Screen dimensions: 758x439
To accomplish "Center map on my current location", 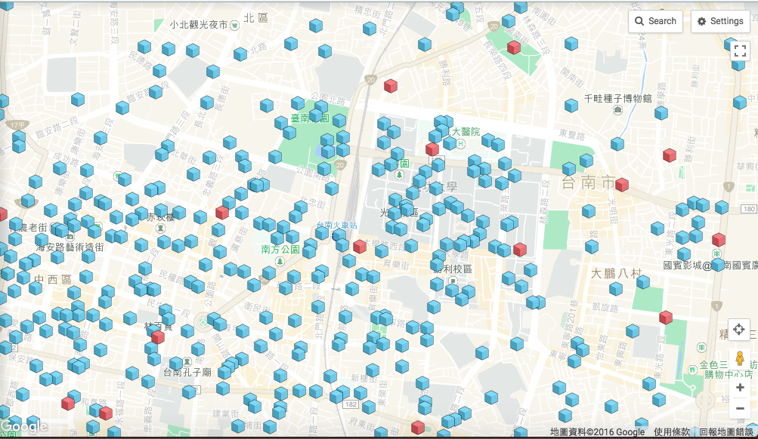I will [x=739, y=330].
